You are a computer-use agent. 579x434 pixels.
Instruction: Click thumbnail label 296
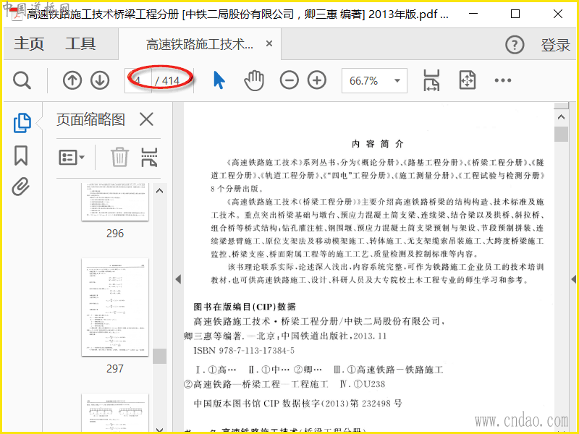(x=115, y=233)
